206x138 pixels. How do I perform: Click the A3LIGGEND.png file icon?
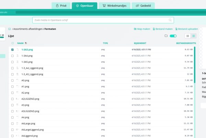(18, 111)
